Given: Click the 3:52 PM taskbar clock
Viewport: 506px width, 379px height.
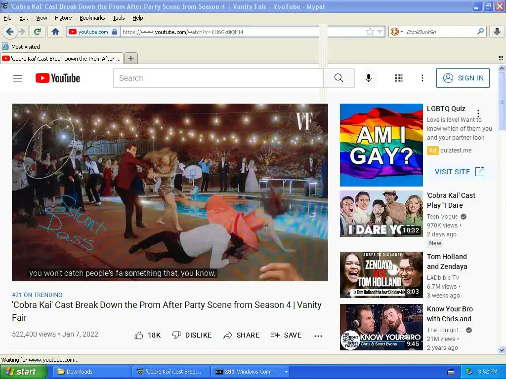Looking at the screenshot, I should click(488, 372).
